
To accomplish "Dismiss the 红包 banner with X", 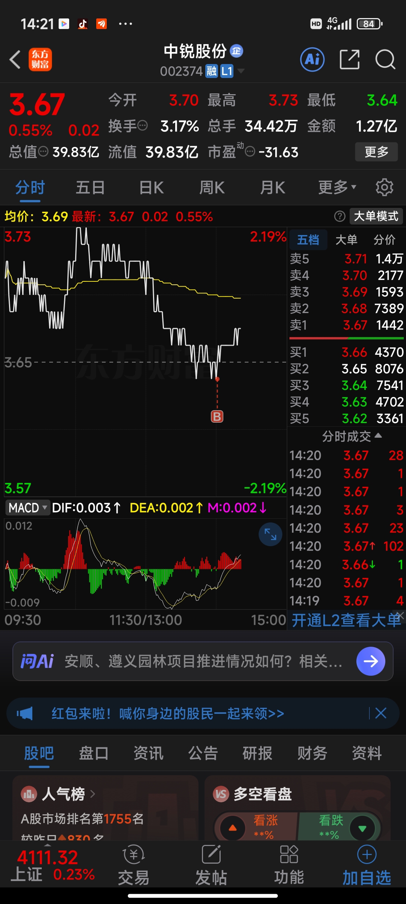I will coord(381,713).
